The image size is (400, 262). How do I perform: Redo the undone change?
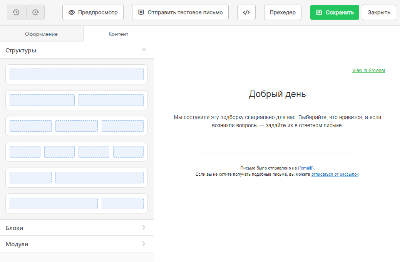[35, 12]
